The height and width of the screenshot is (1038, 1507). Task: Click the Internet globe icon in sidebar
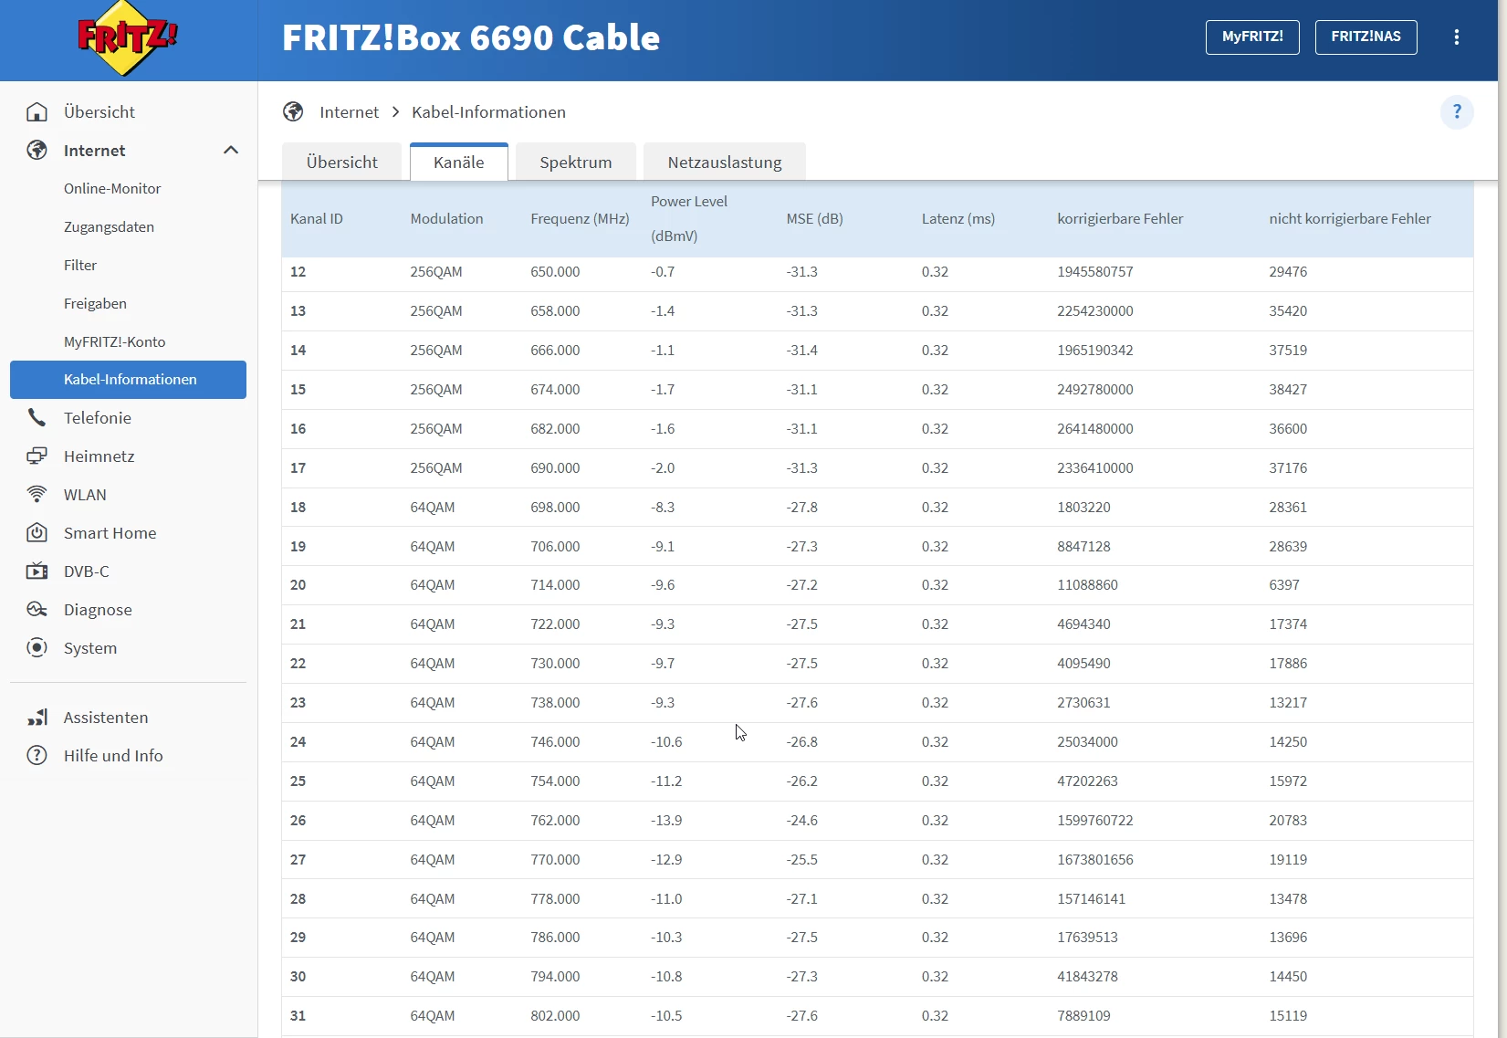coord(37,151)
